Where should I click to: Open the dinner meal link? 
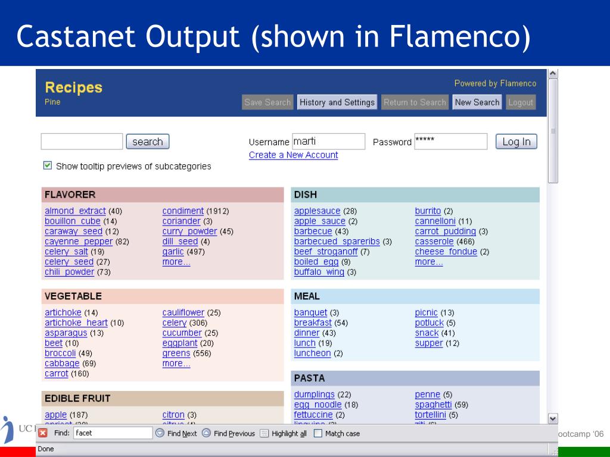tap(307, 333)
